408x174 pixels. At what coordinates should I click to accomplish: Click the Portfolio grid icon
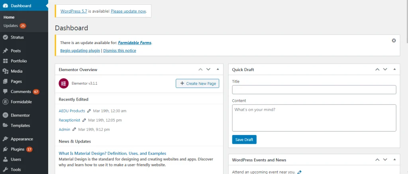click(x=5, y=61)
